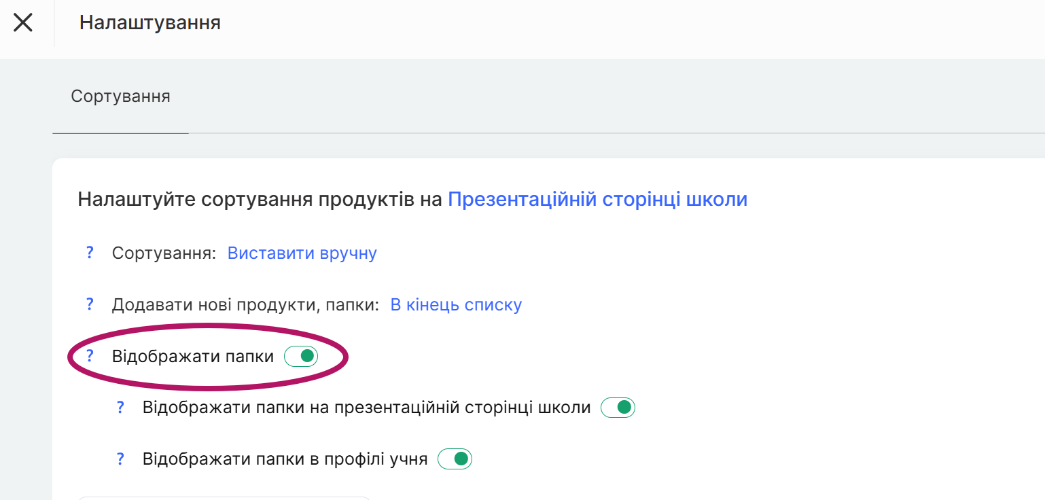
Task: Open the В кінець списку dropdown
Action: coord(456,304)
